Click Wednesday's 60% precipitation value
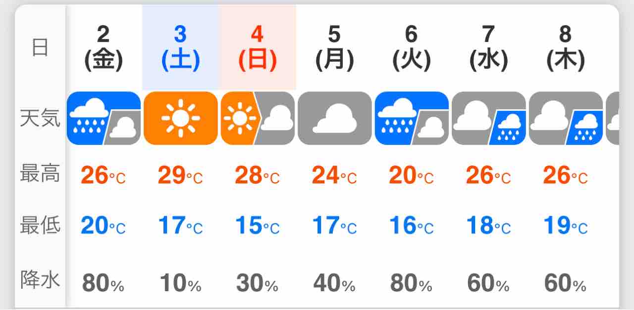 pos(488,283)
